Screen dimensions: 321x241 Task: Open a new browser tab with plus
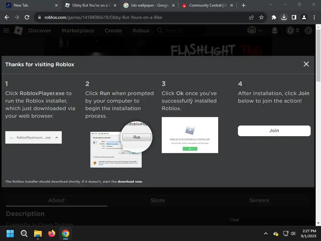pos(243,5)
